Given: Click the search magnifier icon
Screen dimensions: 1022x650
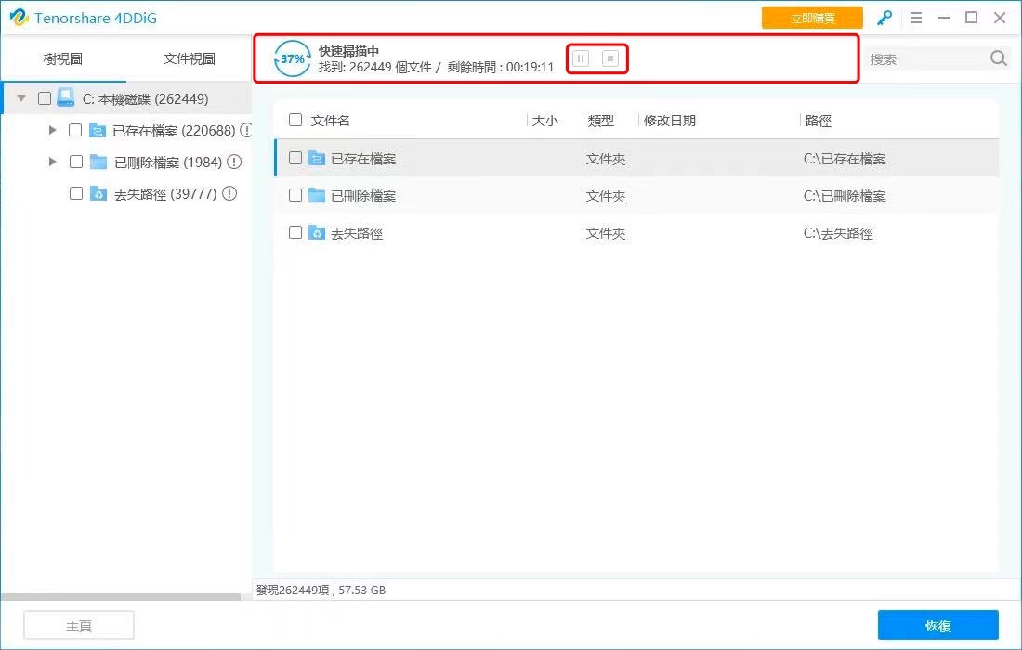Looking at the screenshot, I should point(999,58).
